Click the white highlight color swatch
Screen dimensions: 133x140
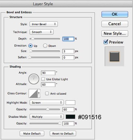pyautogui.click(x=70, y=102)
